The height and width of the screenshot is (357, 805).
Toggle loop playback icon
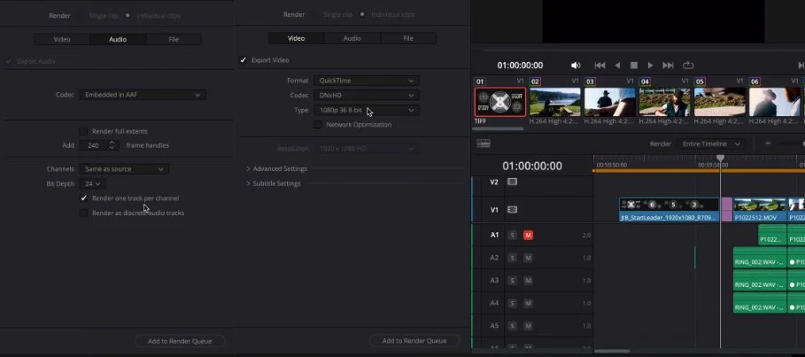pos(688,66)
